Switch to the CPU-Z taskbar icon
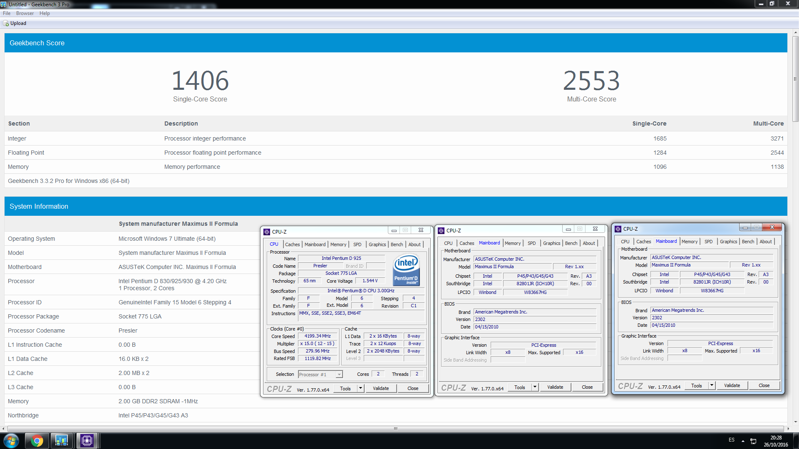 (x=87, y=441)
